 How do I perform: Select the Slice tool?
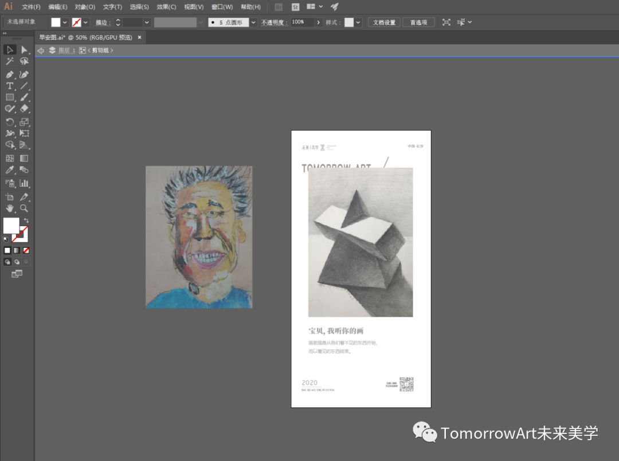tap(24, 196)
